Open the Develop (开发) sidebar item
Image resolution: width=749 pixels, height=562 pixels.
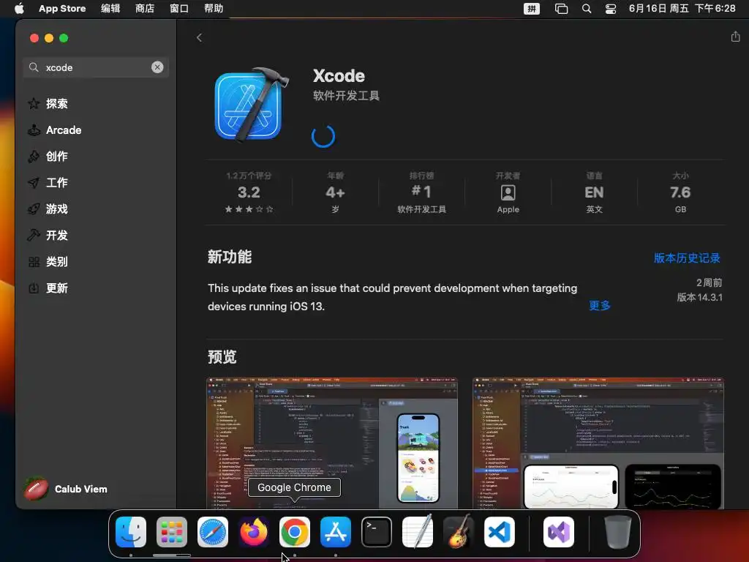(x=56, y=235)
